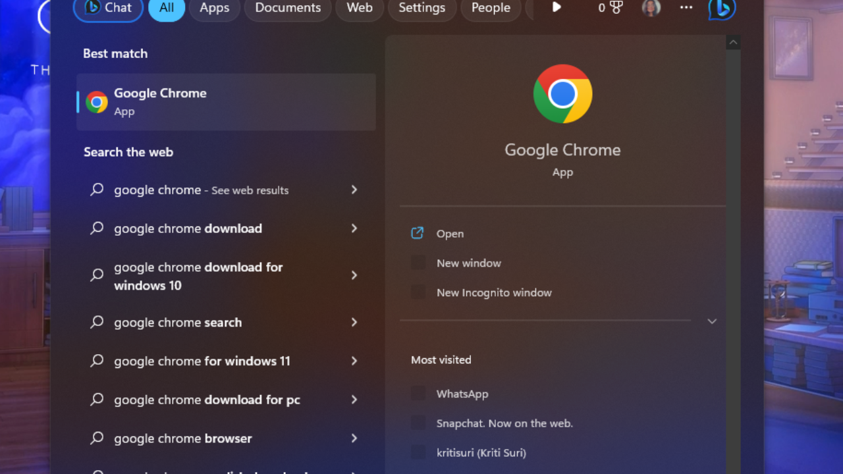Click search icon of 'See web results' row

tap(97, 190)
